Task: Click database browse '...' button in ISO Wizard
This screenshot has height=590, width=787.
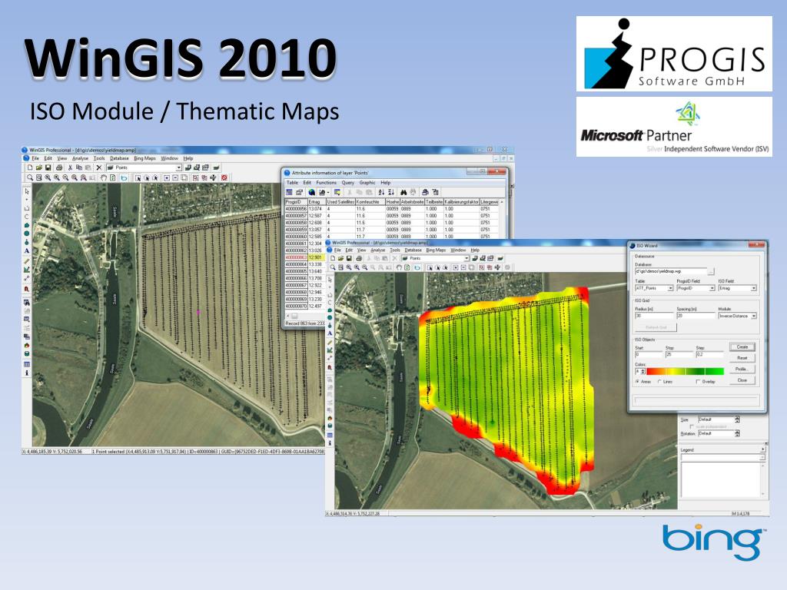Action: 711,271
